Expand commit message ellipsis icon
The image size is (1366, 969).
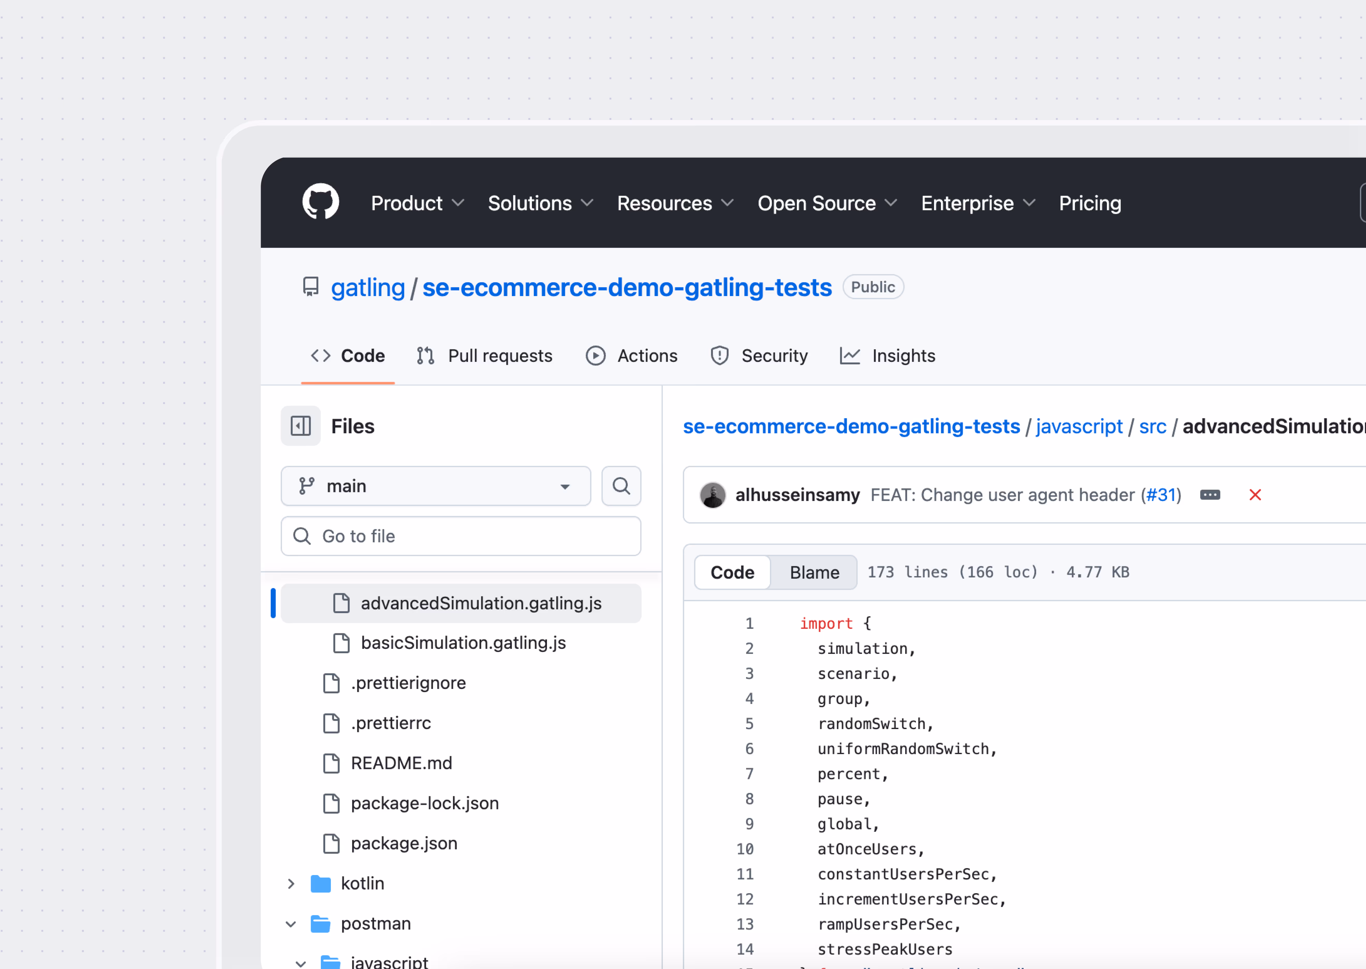(x=1210, y=495)
